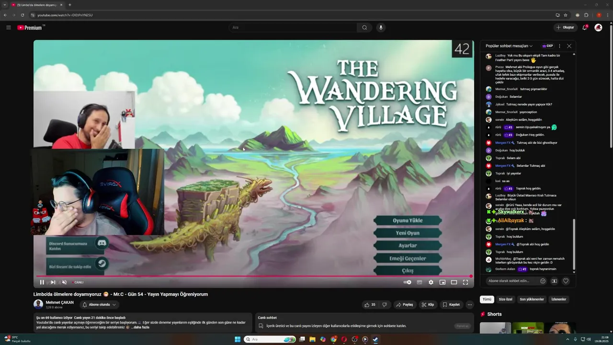Select the Son yüklenenler filter chip
Screen dimensions: 613x345
click(x=532, y=299)
